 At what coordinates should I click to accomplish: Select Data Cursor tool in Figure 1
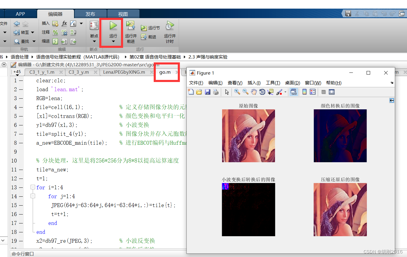[x=271, y=92]
